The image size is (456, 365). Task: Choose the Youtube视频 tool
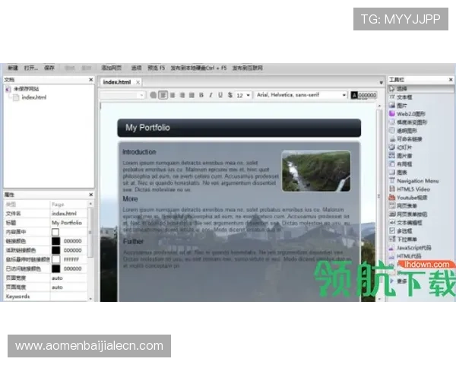pos(411,198)
